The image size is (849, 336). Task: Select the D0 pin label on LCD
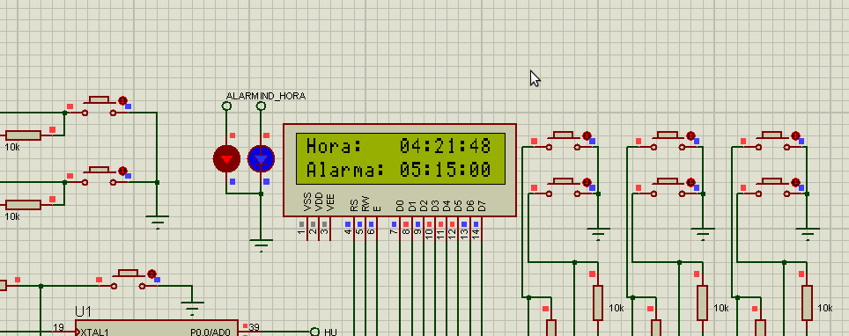[400, 206]
